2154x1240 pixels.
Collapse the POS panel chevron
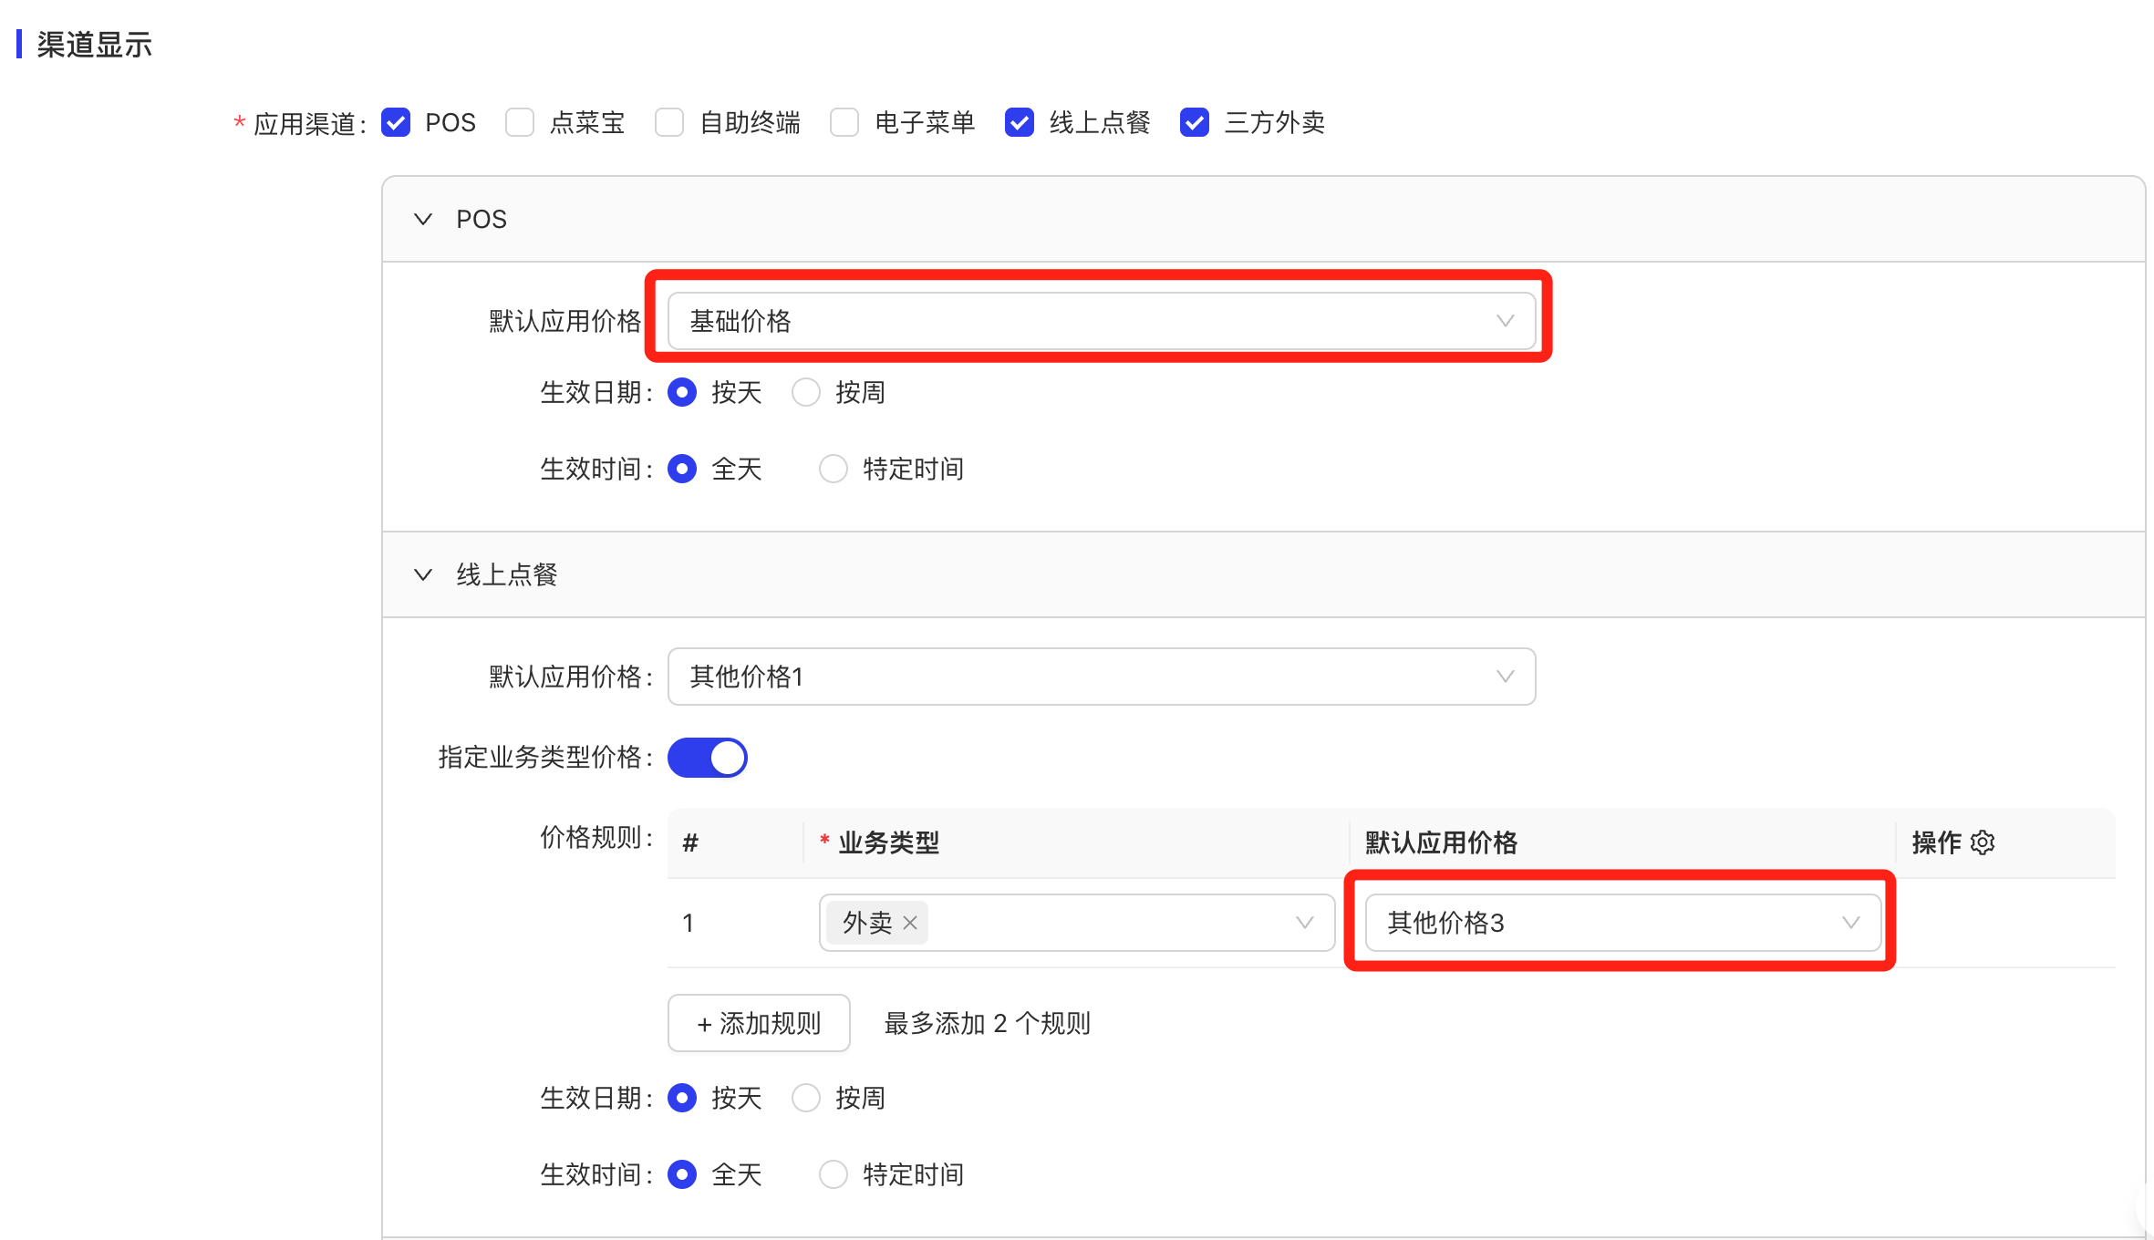click(423, 220)
